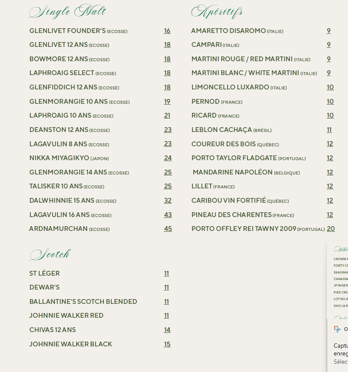Open the screenshot preview thumbnail
Viewport: 348px width, 372px height.
pyautogui.click(x=341, y=280)
